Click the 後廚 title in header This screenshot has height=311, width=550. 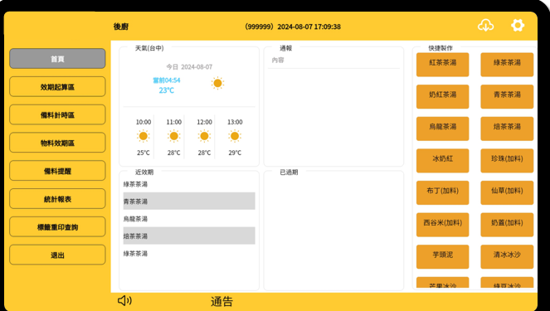pyautogui.click(x=121, y=27)
